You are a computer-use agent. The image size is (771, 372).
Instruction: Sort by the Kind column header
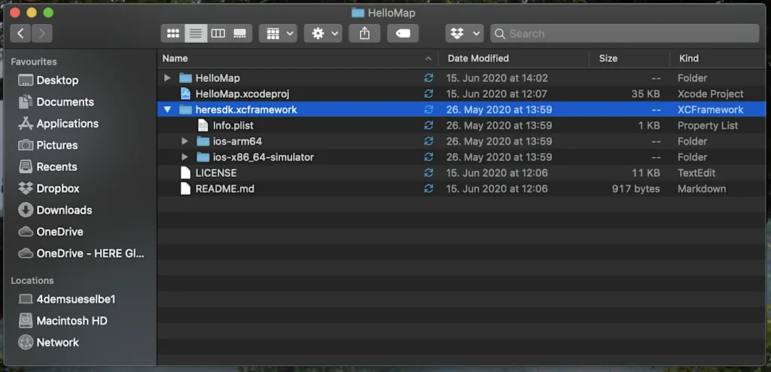(x=718, y=59)
